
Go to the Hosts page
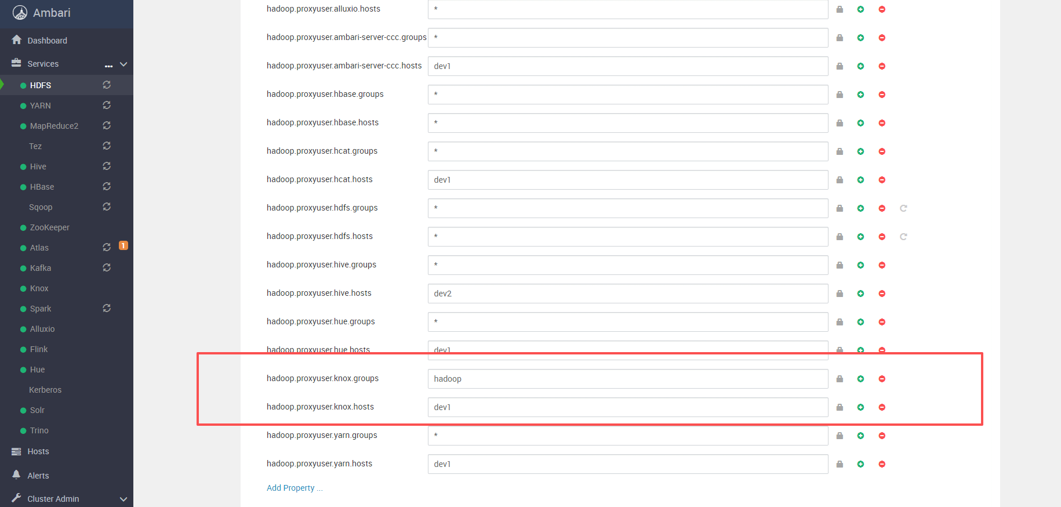[38, 451]
